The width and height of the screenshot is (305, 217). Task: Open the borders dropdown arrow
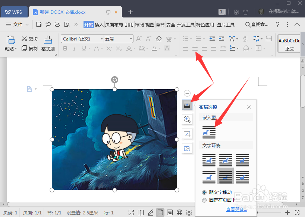pyautogui.click(x=264, y=48)
